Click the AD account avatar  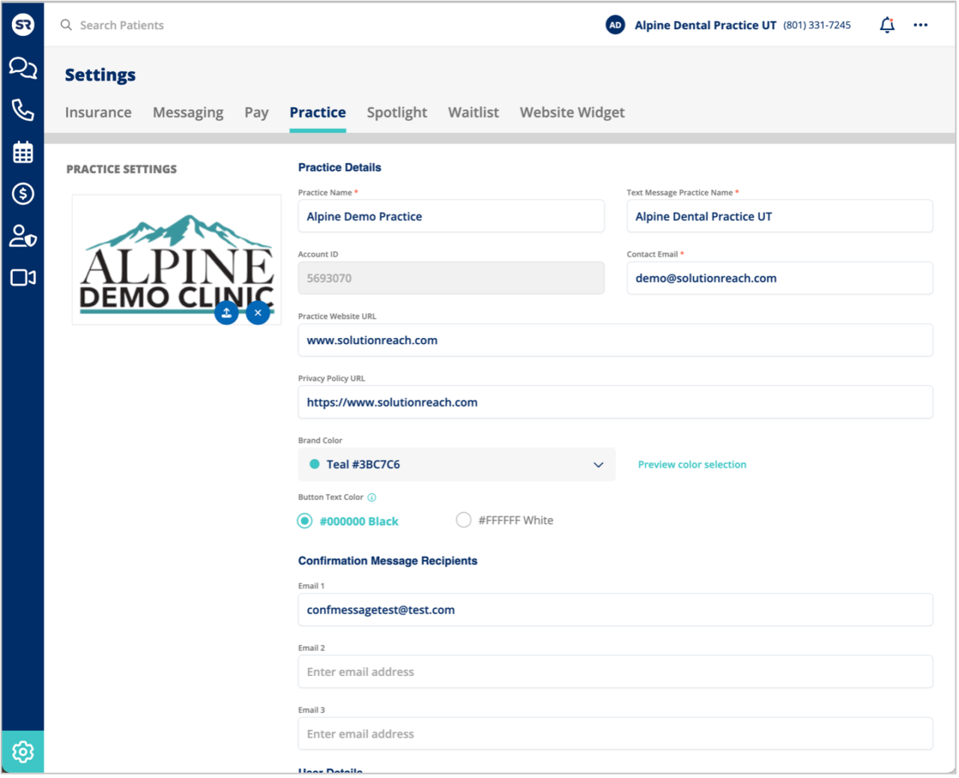(615, 25)
